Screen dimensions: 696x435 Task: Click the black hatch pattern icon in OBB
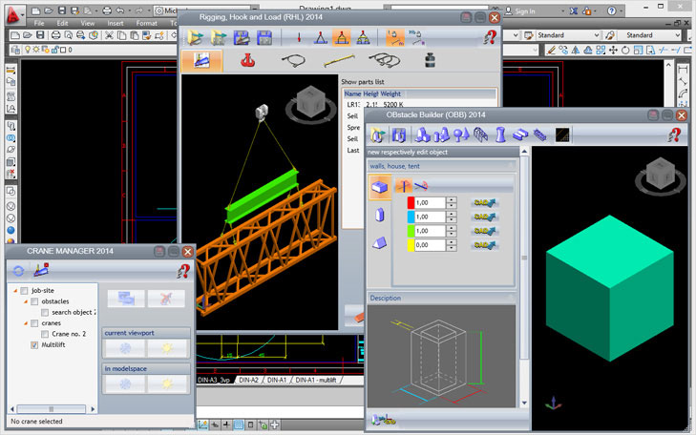pos(562,135)
